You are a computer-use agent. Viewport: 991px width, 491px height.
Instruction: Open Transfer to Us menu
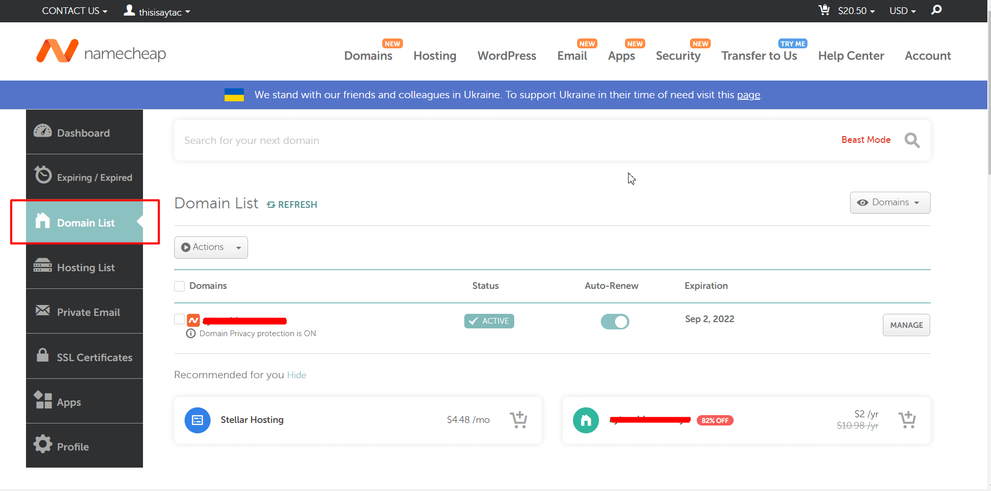tap(759, 56)
